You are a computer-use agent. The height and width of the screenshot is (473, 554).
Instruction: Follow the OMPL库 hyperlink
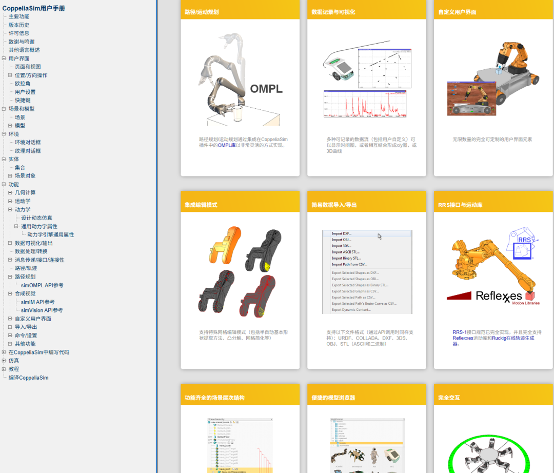[x=227, y=145]
